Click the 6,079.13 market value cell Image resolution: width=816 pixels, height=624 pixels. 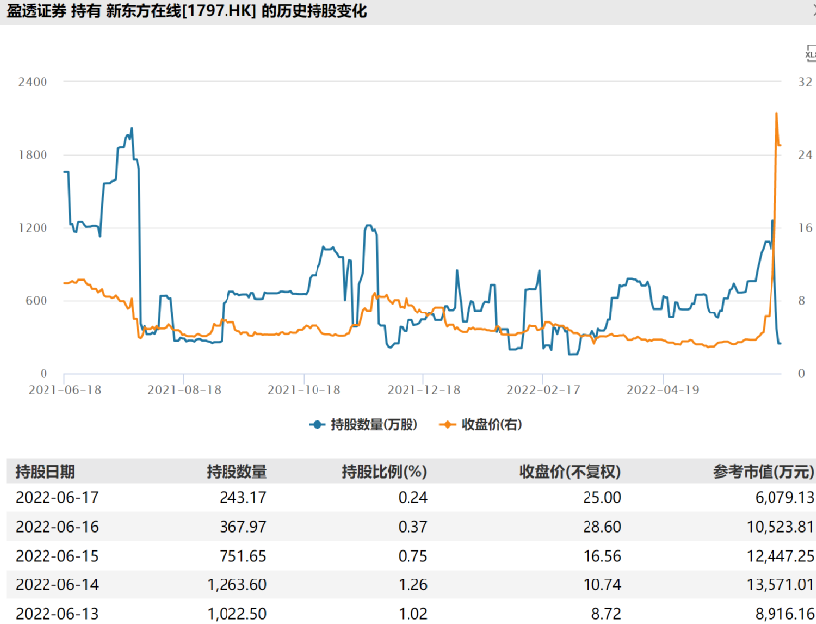[784, 498]
